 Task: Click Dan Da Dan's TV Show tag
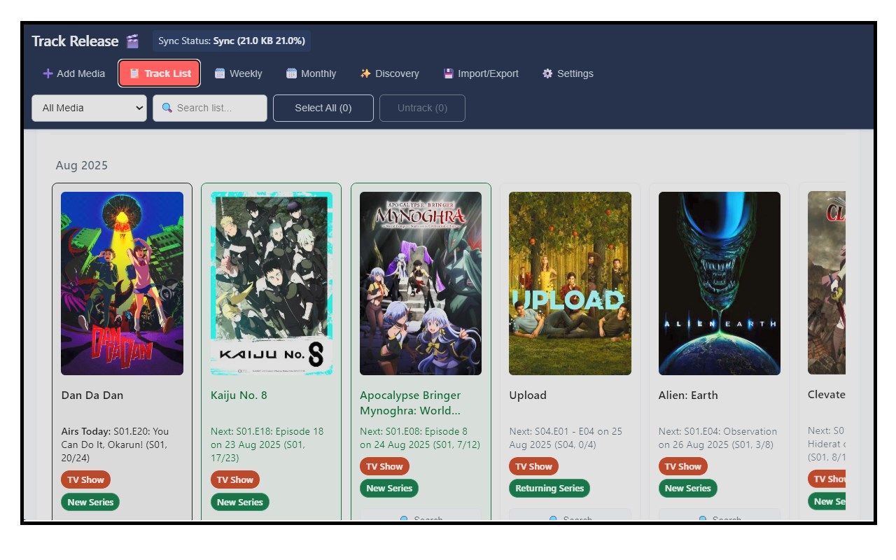tap(85, 479)
